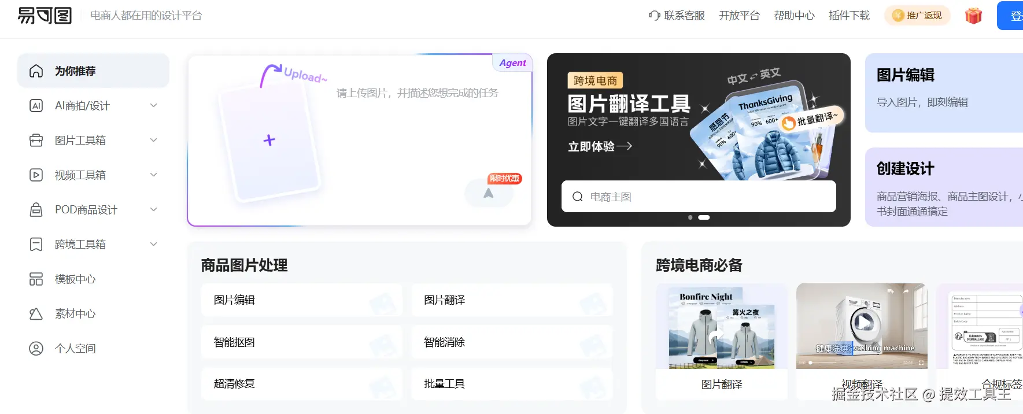
Task: Open 插件下载 in top navigation
Action: coord(849,16)
